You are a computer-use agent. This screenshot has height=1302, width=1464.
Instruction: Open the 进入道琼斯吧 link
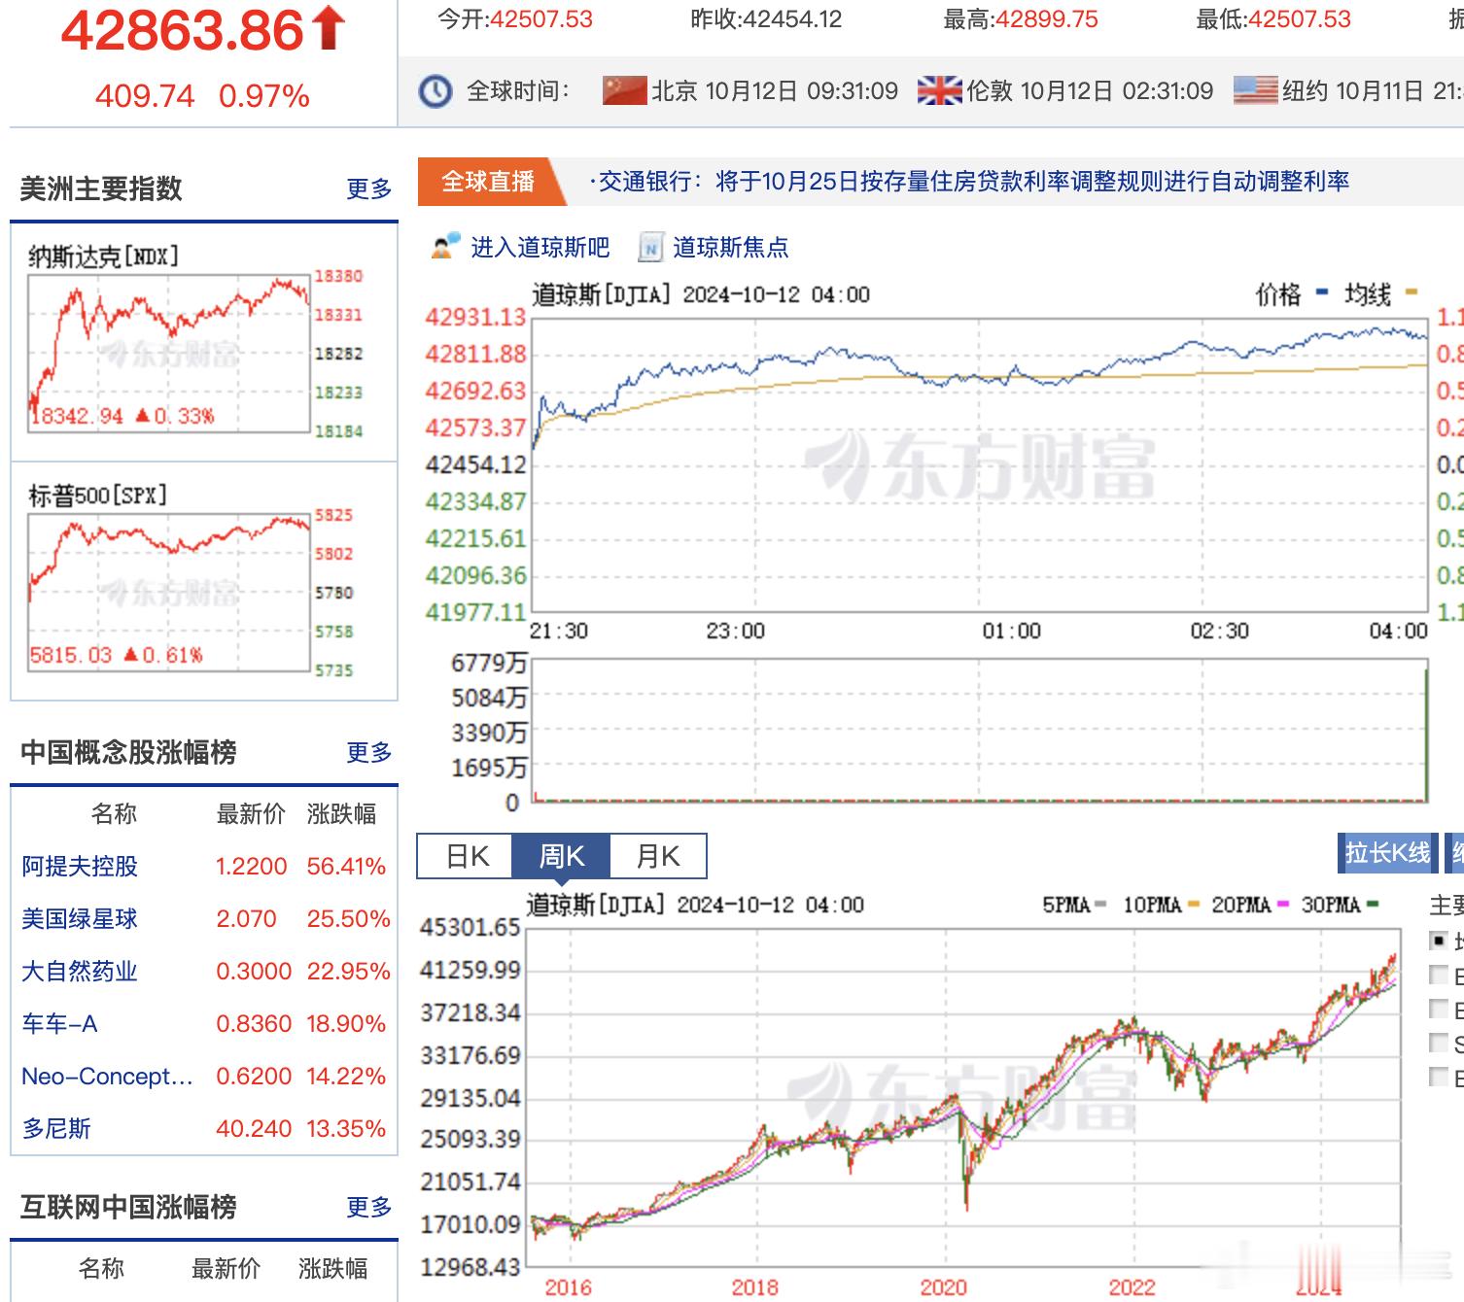[540, 248]
